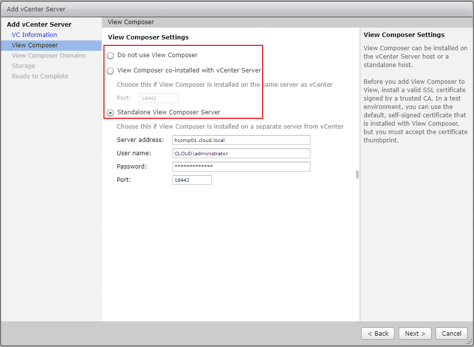Image resolution: width=474 pixels, height=347 pixels.
Task: Click the Next button to proceed
Action: coord(414,333)
